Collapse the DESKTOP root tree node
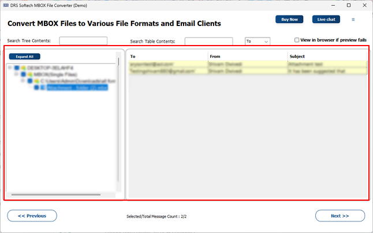 [x=10, y=67]
